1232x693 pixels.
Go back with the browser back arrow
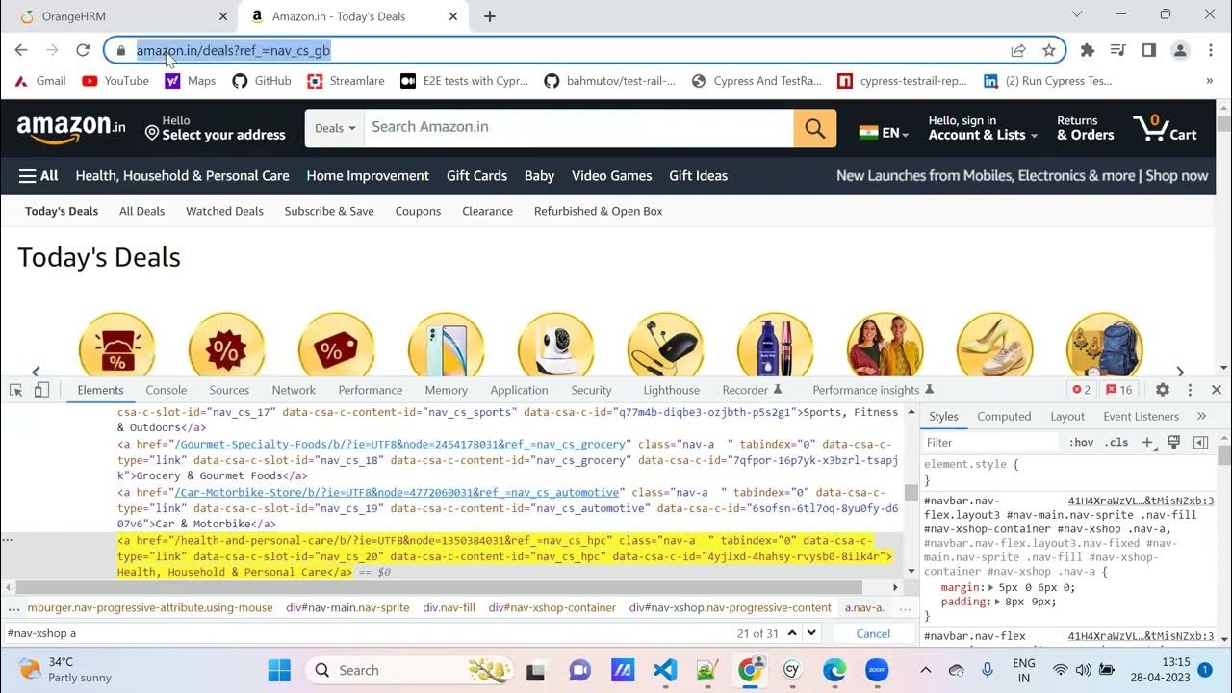pyautogui.click(x=21, y=50)
